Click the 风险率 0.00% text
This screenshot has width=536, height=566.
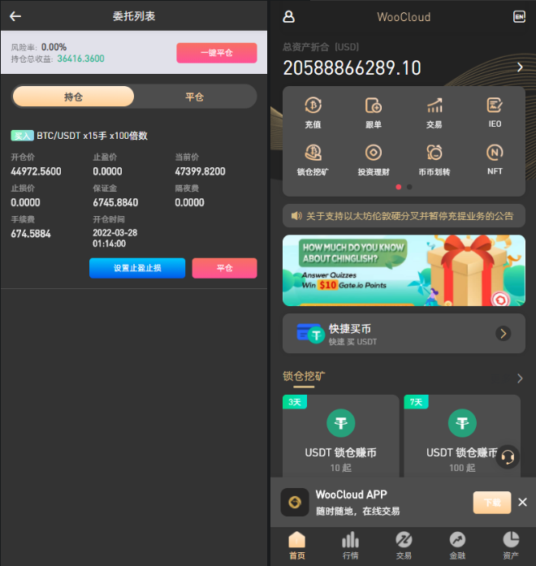39,47
